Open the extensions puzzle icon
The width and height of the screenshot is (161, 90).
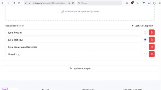click(154, 3)
